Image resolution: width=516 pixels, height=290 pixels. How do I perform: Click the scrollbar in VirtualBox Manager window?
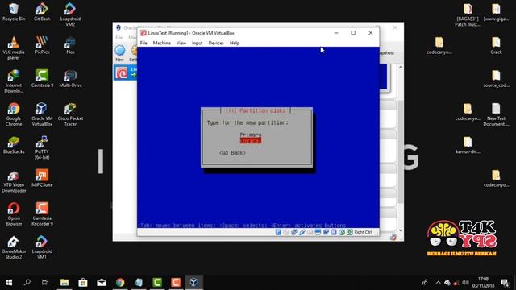tap(401, 151)
